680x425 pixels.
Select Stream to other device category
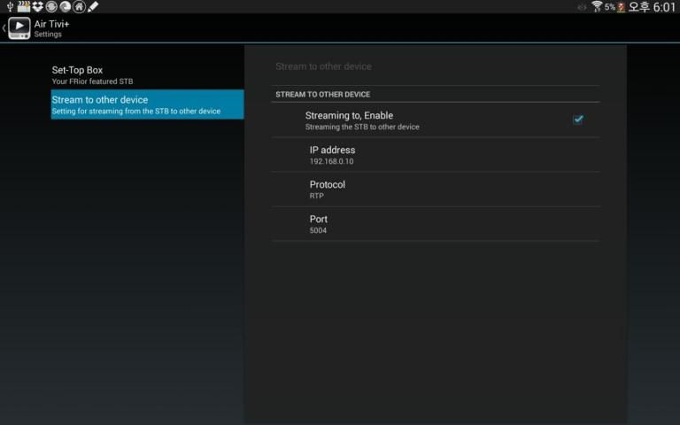pos(147,104)
